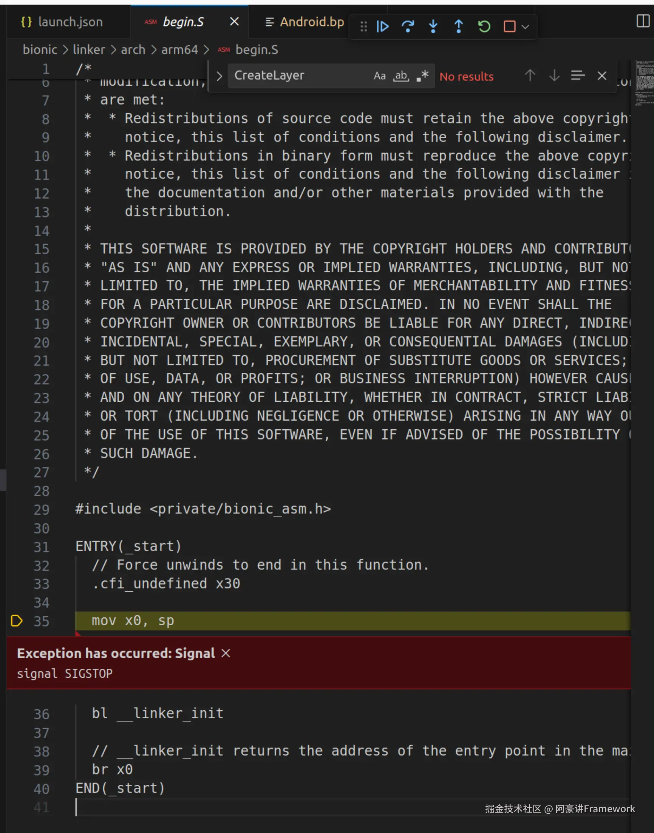Expand the replace field chevron
This screenshot has height=833, width=654.
point(219,76)
